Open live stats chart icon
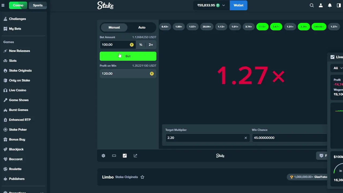Viewport: 343px width, 193px height. 125,156
